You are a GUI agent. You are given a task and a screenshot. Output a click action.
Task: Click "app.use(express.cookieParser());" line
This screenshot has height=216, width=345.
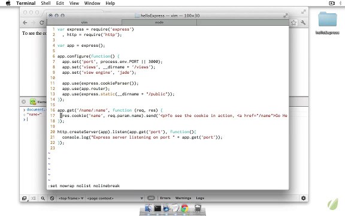101,83
